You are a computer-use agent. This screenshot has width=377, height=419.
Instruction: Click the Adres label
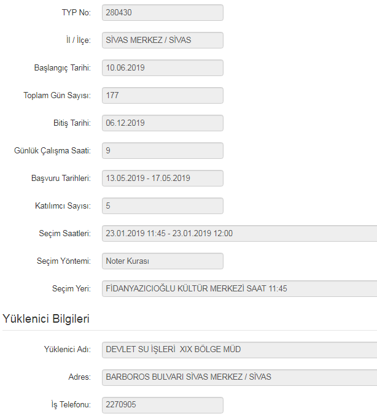point(80,377)
